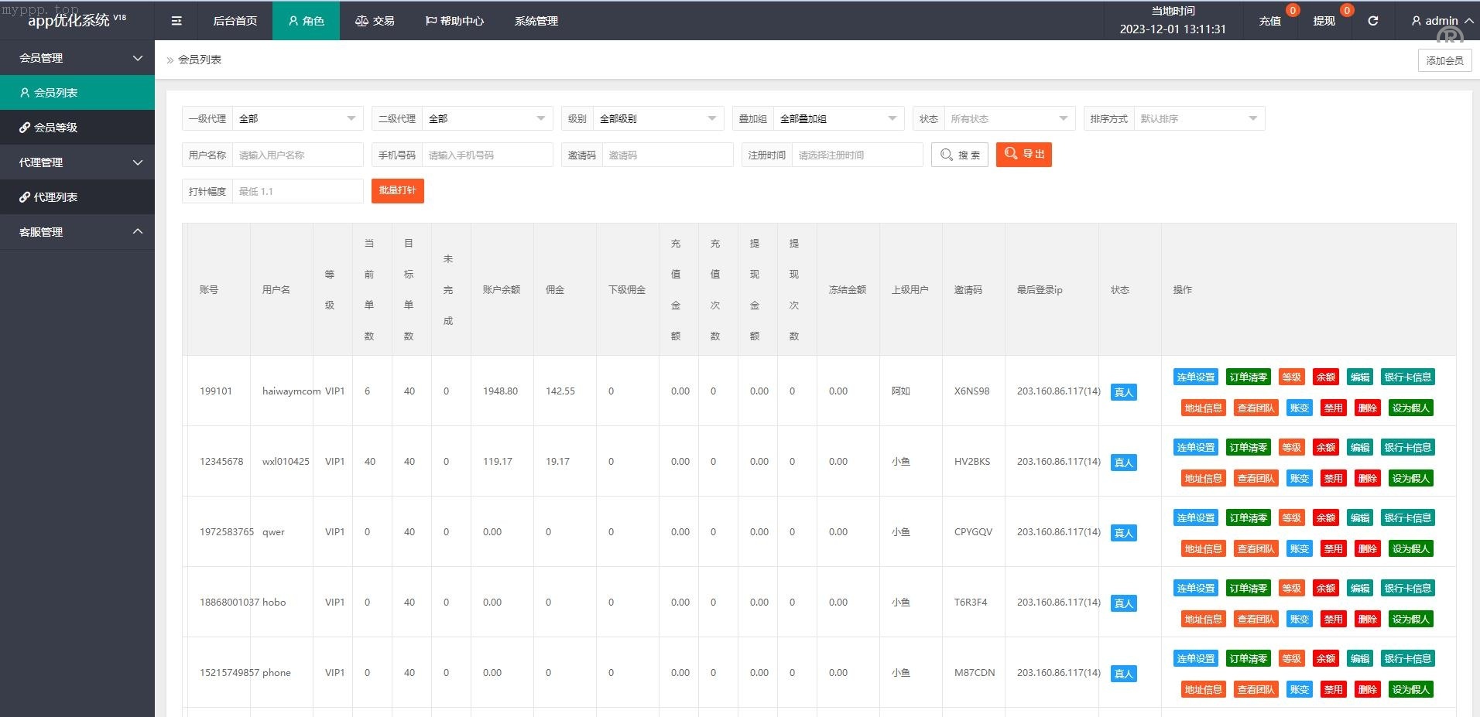Switch to the 交易 top menu
The height and width of the screenshot is (717, 1480).
coord(375,21)
